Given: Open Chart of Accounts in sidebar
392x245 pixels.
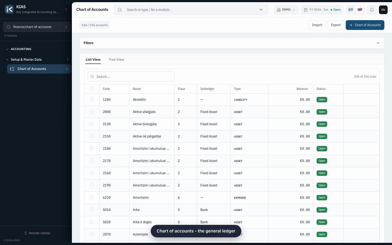Looking at the screenshot, I should [39, 69].
